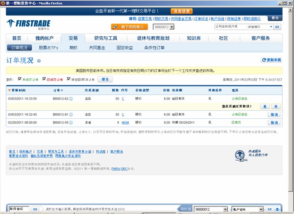The width and height of the screenshot is (294, 214).
Task: Click the 是 button to confirm cancellation
Action: coord(265,107)
